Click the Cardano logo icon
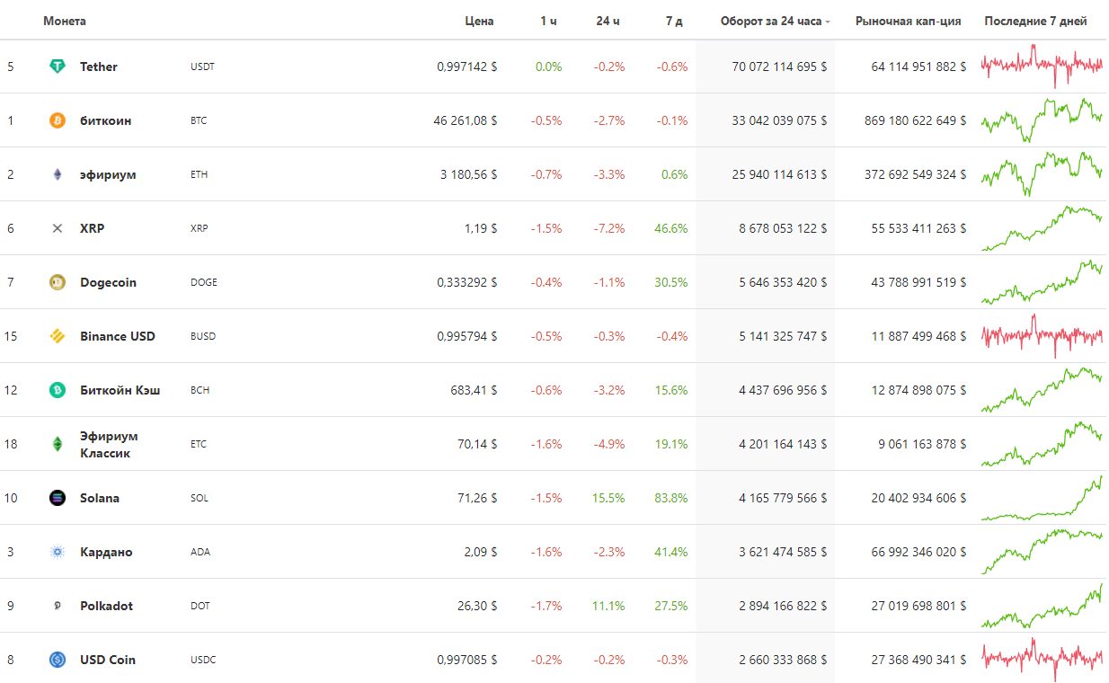This screenshot has width=1109, height=683. click(x=58, y=552)
